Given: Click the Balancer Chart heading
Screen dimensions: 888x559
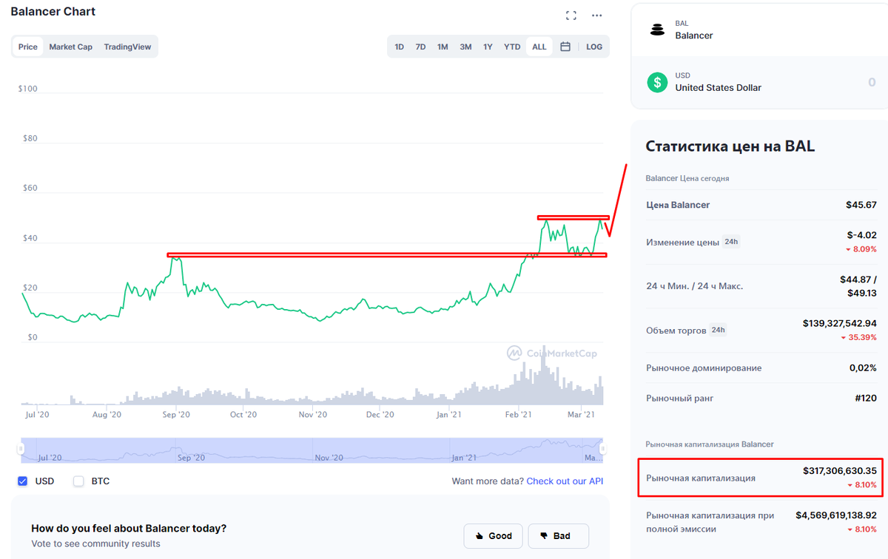Looking at the screenshot, I should coord(53,12).
